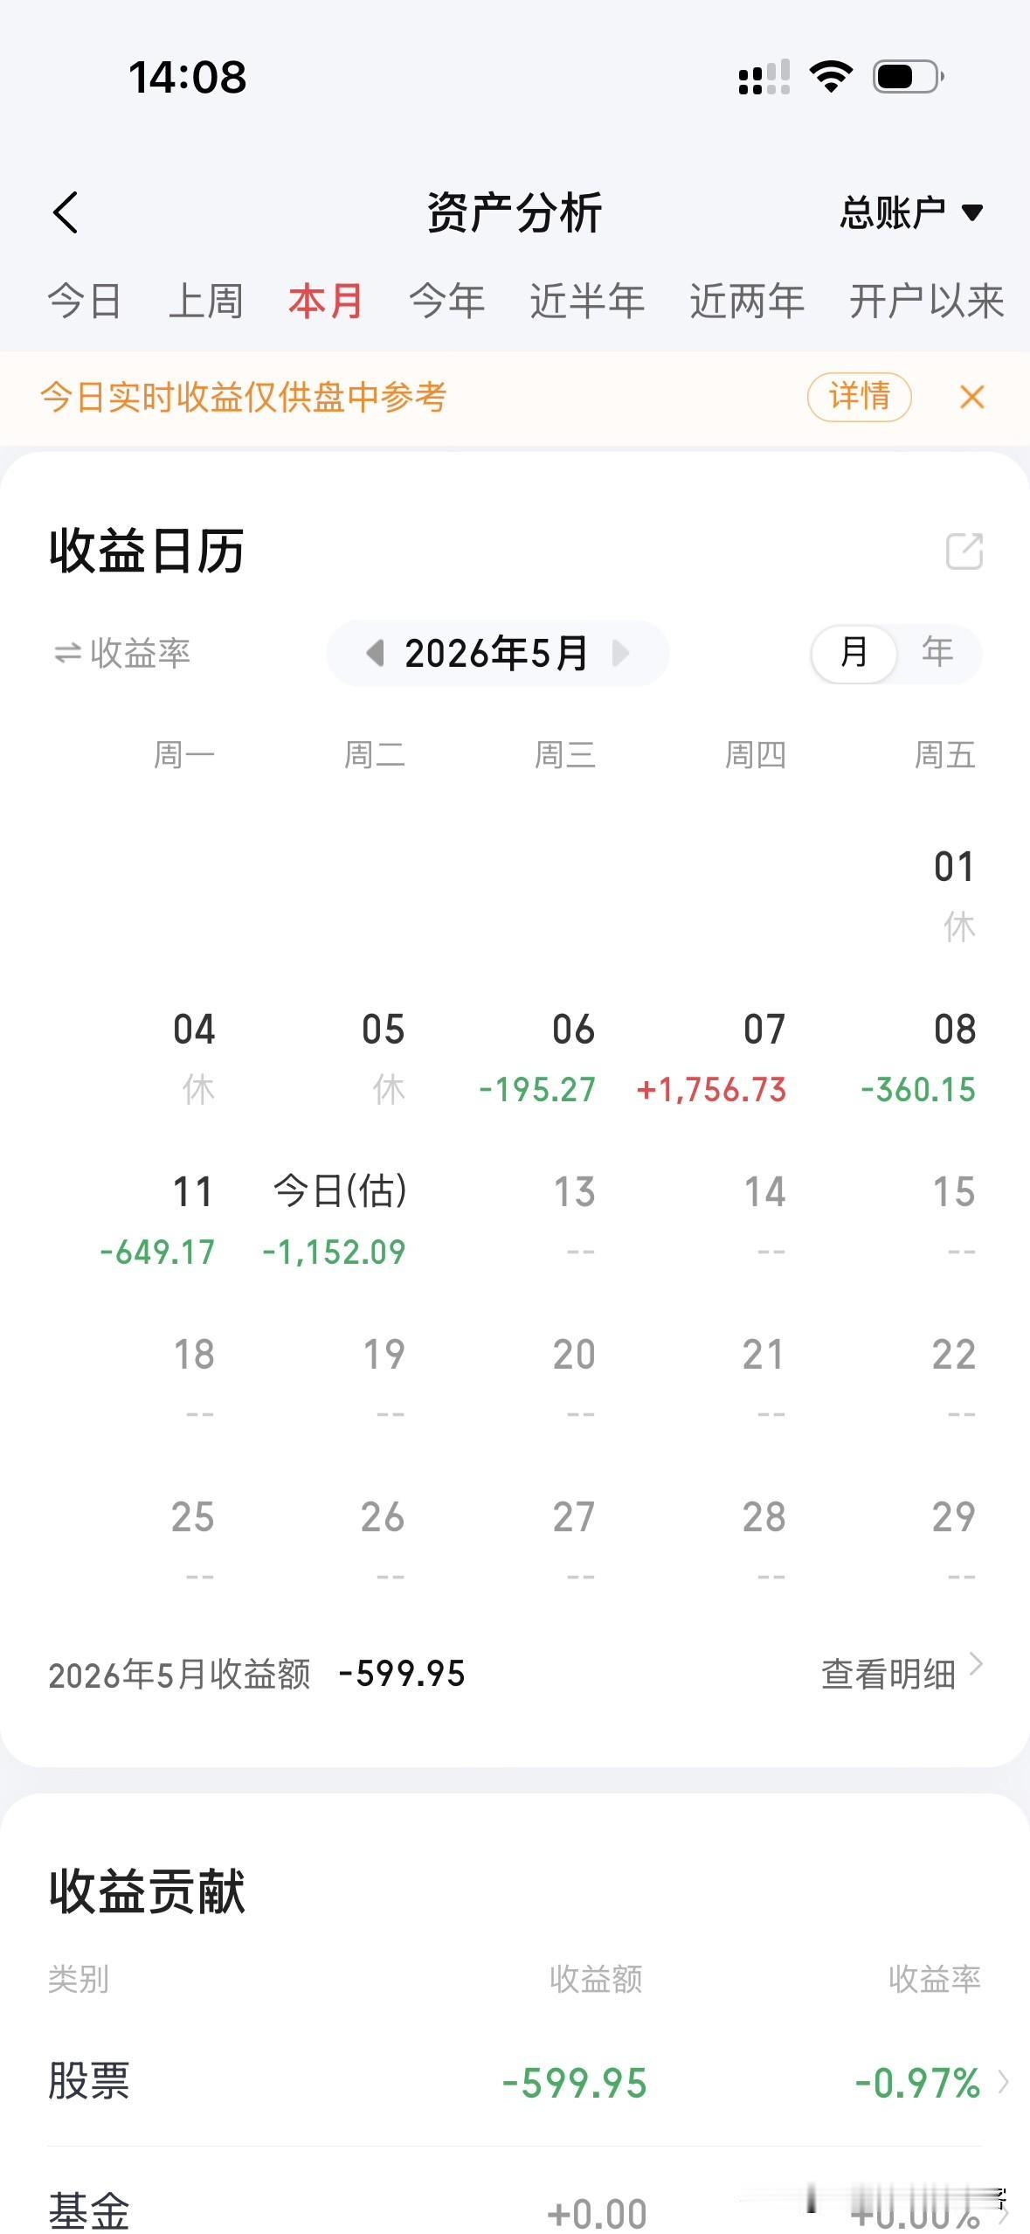Dismiss the orange notice banner
Viewport: 1030px width, 2234px height.
point(972,397)
